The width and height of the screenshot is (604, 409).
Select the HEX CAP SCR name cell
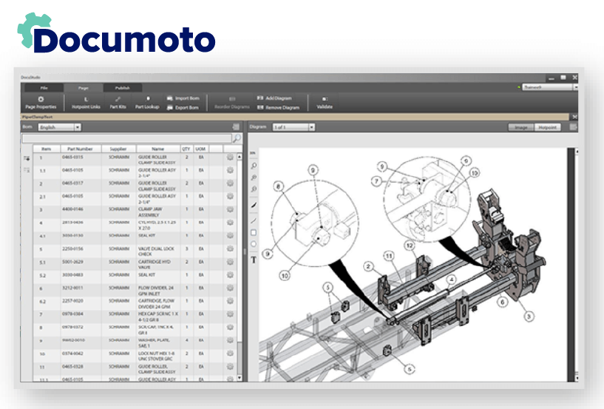click(158, 317)
